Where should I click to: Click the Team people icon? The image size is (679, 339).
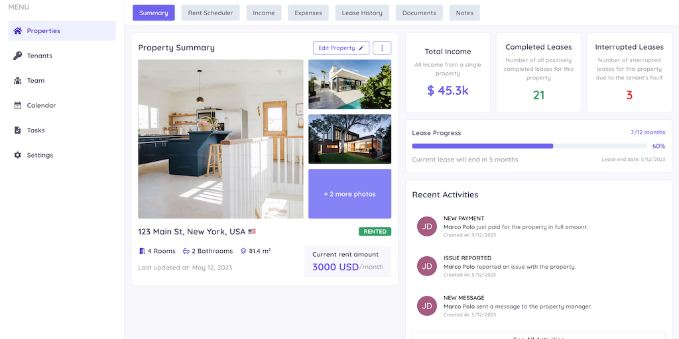17,80
